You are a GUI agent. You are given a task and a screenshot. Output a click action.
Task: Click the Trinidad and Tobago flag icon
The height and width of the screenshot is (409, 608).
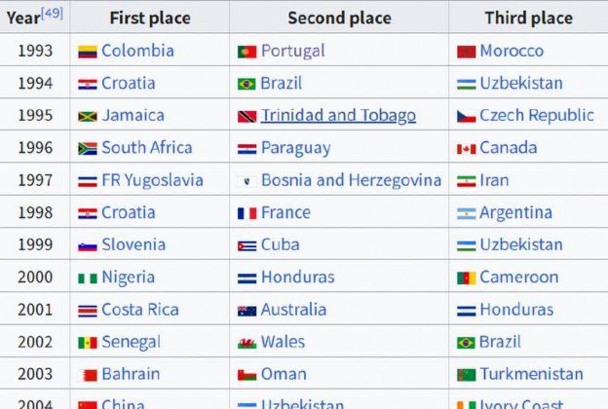(247, 116)
